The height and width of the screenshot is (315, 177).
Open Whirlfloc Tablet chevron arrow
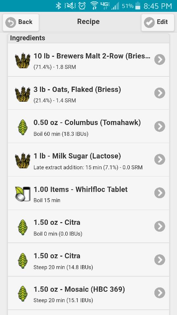160,193
